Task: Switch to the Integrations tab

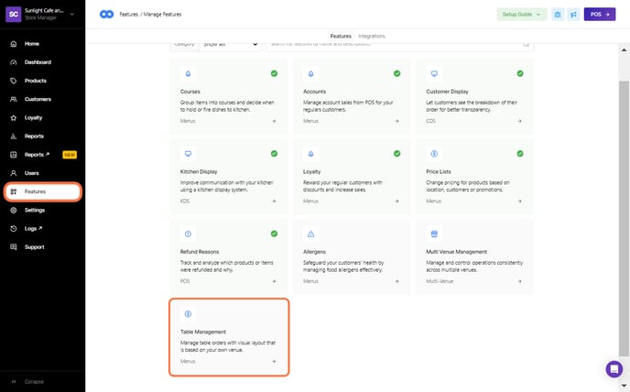Action: tap(372, 36)
